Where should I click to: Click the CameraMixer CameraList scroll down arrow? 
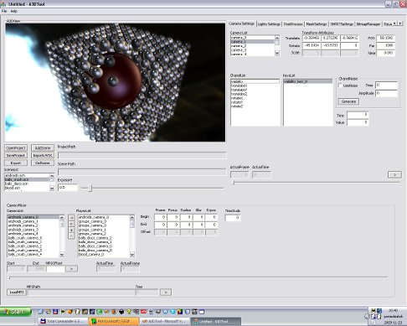click(x=62, y=255)
